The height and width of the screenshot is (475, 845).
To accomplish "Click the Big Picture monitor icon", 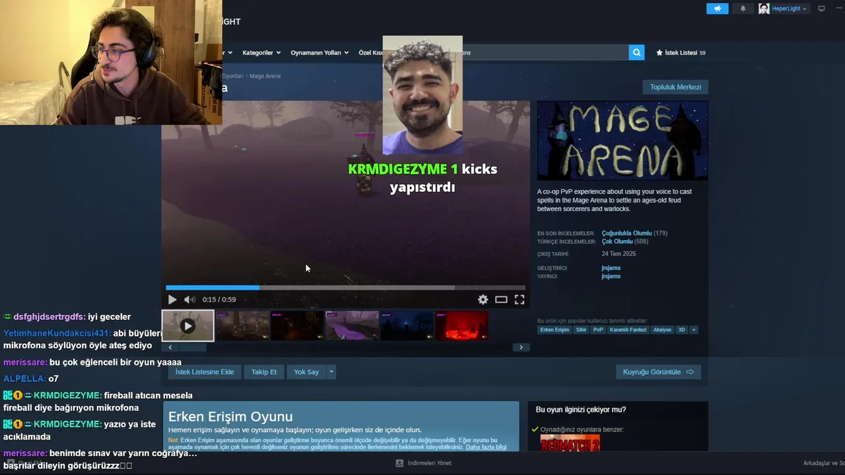I will [821, 9].
